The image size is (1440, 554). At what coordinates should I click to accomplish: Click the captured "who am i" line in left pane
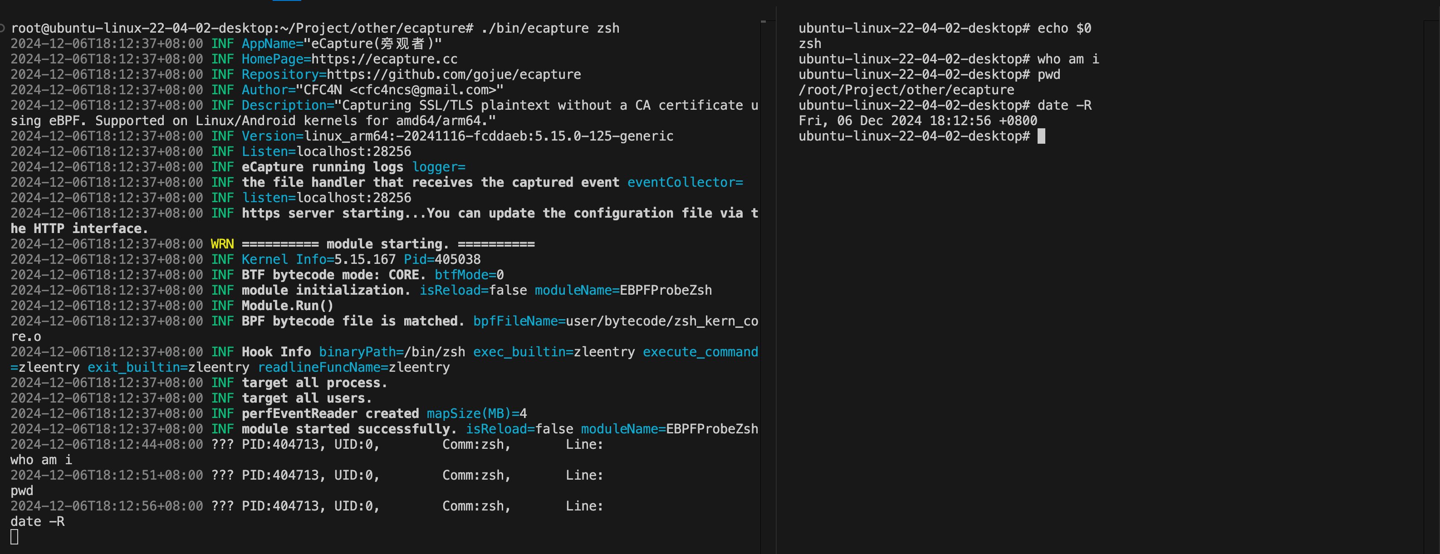pos(41,460)
